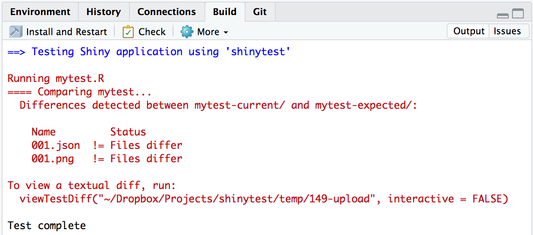This screenshot has height=235, width=533.
Task: Go to the Git tab
Action: [x=260, y=12]
